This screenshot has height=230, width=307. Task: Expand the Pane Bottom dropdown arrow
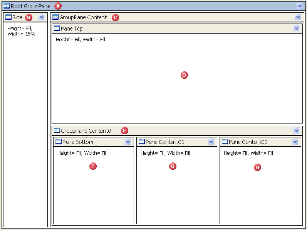tap(128, 142)
